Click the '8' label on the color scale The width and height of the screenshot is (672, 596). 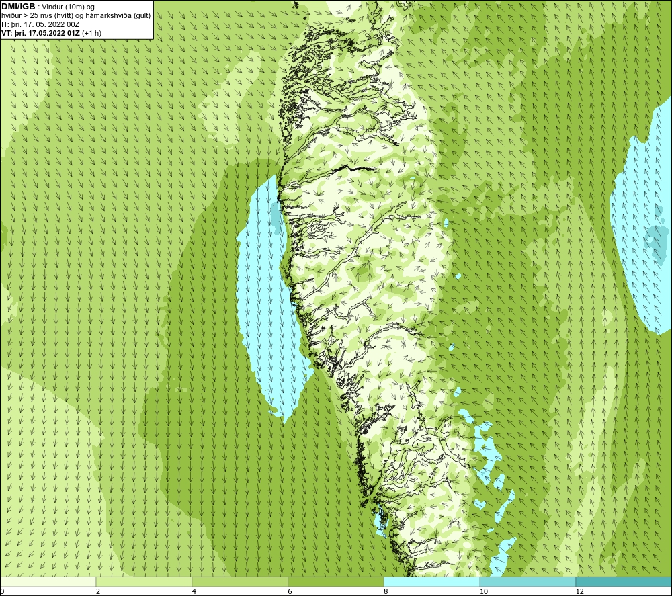coord(386,591)
